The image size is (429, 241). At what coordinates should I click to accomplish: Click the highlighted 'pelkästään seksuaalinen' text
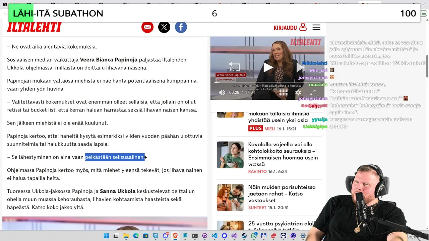(x=115, y=157)
